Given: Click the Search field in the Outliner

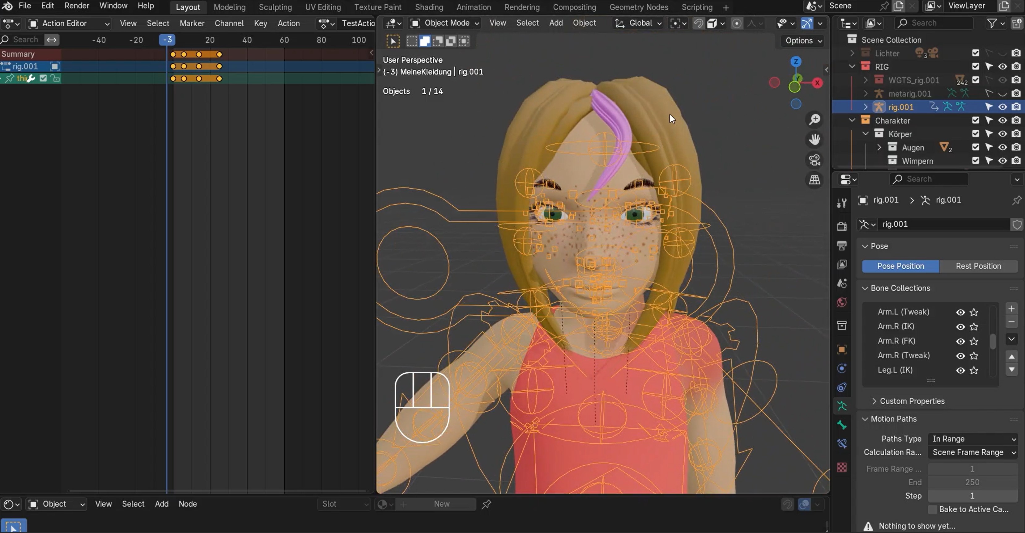Looking at the screenshot, I should [x=934, y=23].
